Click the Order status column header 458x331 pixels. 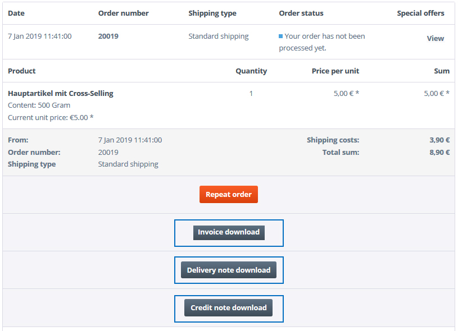tap(301, 13)
